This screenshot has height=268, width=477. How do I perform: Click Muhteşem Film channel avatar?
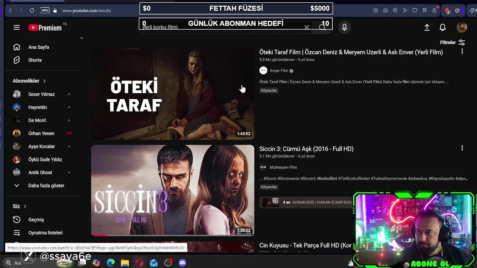point(263,167)
